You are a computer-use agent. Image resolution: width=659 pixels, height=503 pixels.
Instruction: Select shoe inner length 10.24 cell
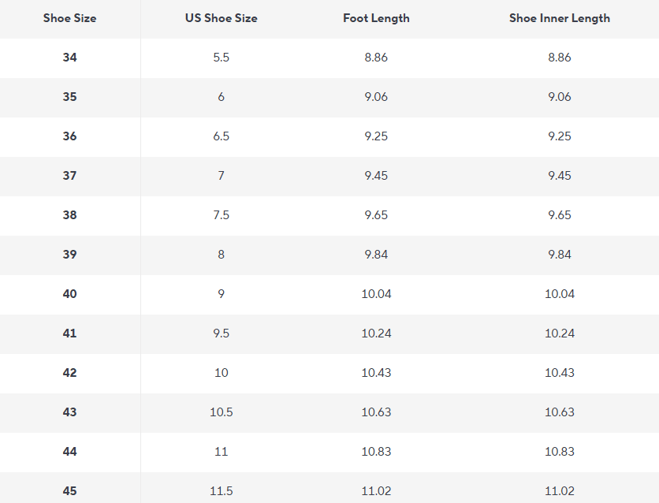point(560,333)
